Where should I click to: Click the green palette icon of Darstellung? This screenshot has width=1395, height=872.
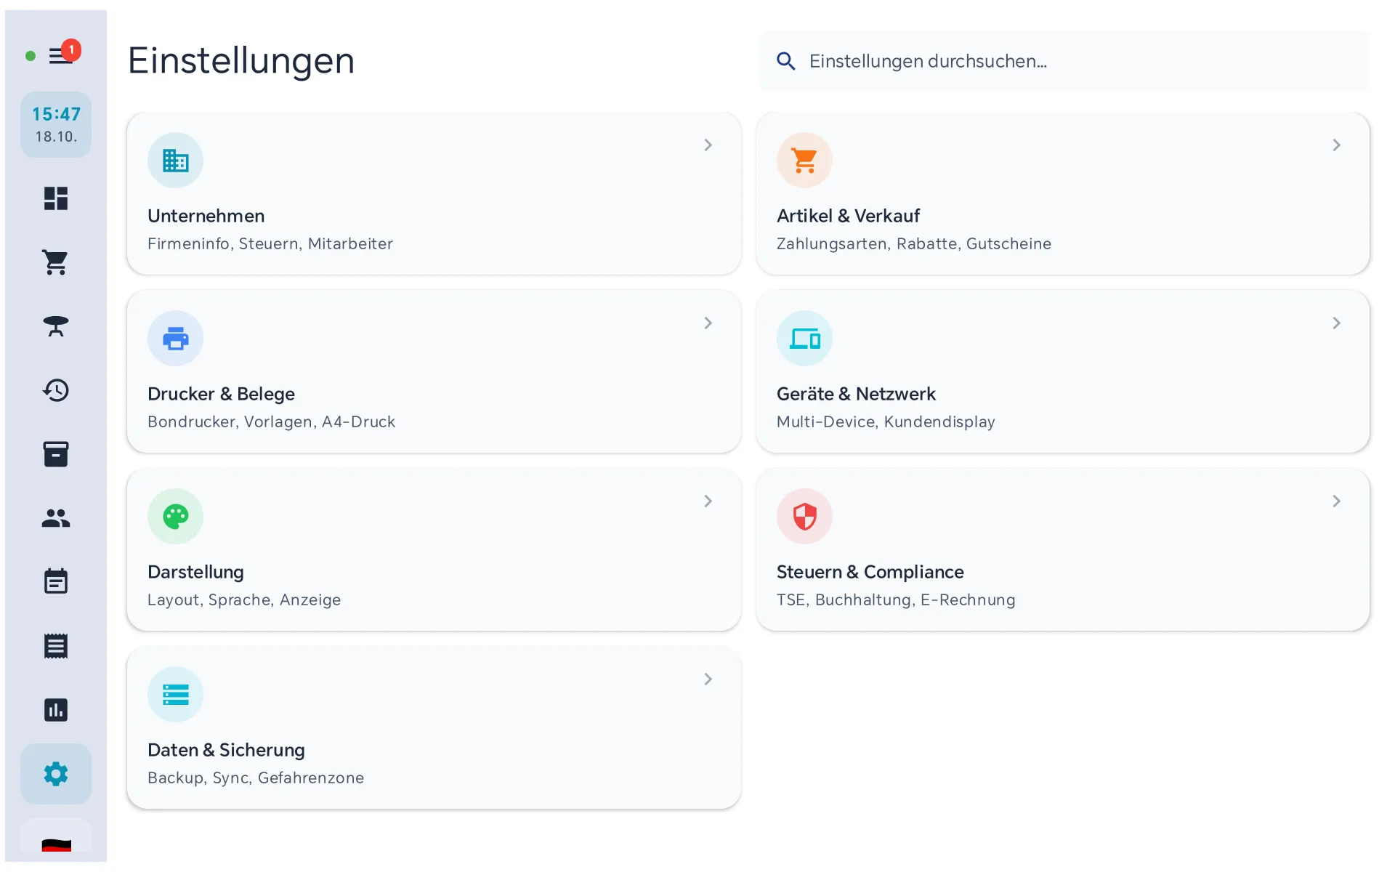pyautogui.click(x=175, y=516)
